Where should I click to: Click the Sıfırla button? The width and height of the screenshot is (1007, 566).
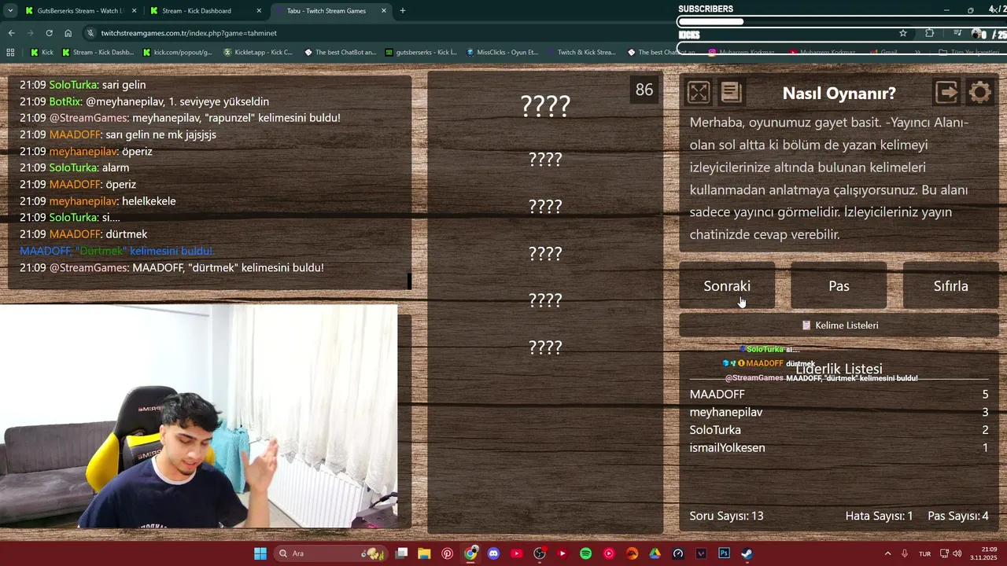click(950, 286)
